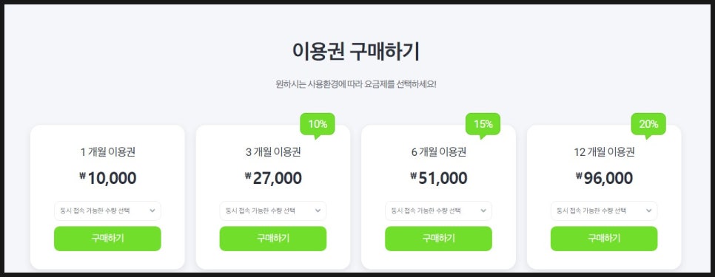
Task: Buy the 3개월 이용권 for ₩27,000
Action: click(273, 239)
